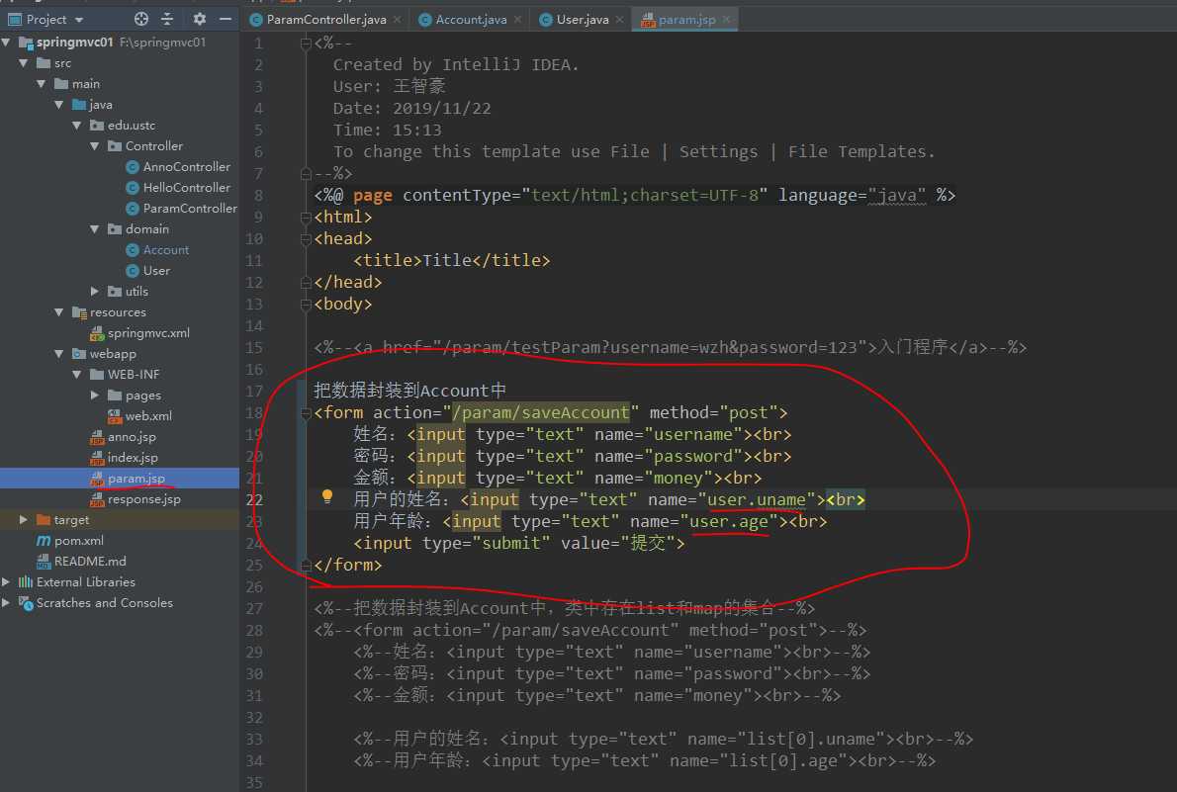Close the ParamController.java tab

tap(397, 20)
